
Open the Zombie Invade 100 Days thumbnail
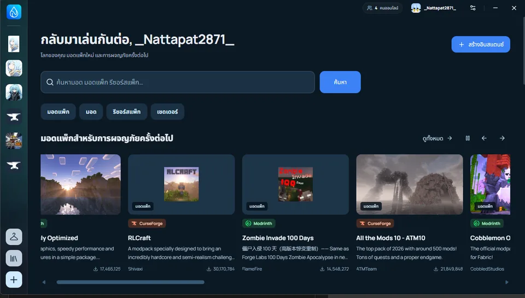(x=296, y=184)
